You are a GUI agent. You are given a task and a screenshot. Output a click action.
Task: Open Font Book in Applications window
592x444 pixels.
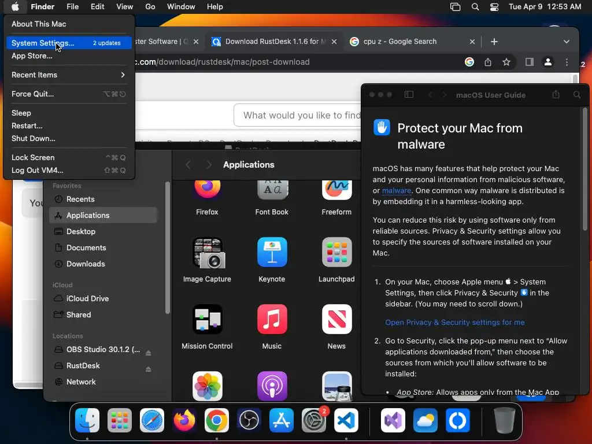[272, 188]
